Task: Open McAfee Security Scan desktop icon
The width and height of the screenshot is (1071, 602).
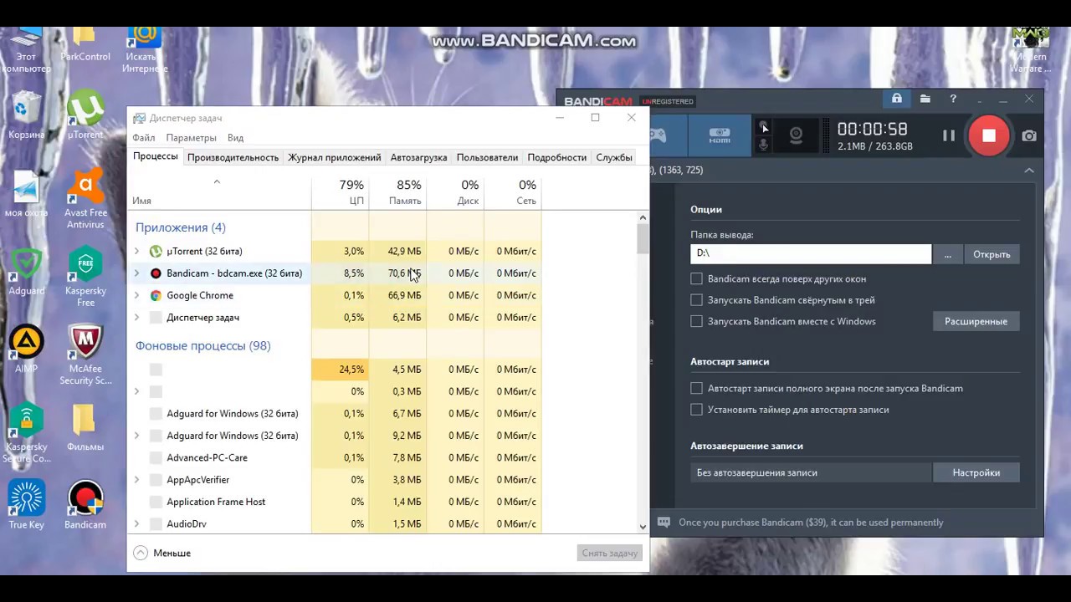Action: click(85, 355)
